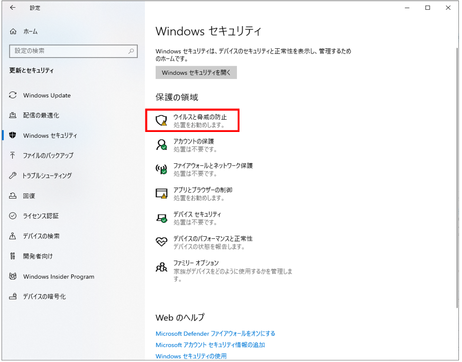
Task: Click the Home house icon
Action: pyautogui.click(x=13, y=31)
